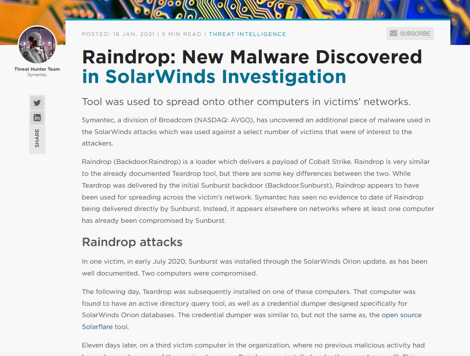Click the '5 MIN READ' text
The image size is (470, 356).
pos(182,34)
